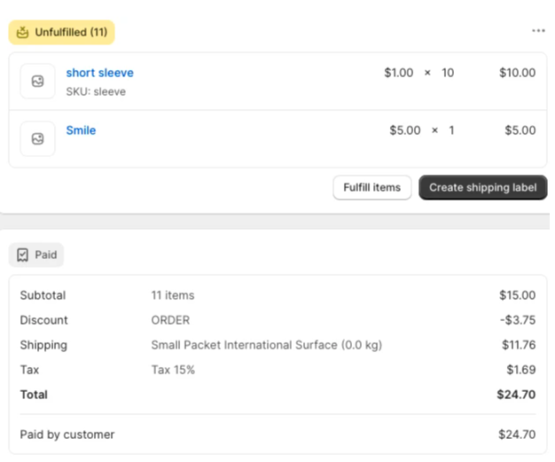
Task: Click the bold Total label
Action: click(x=34, y=395)
